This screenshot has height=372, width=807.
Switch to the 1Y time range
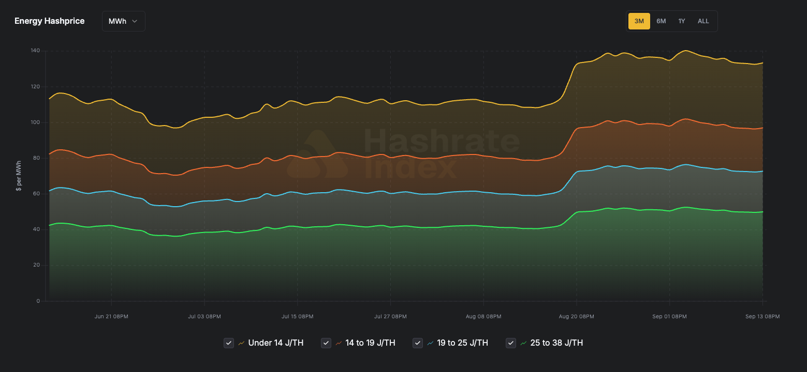682,21
